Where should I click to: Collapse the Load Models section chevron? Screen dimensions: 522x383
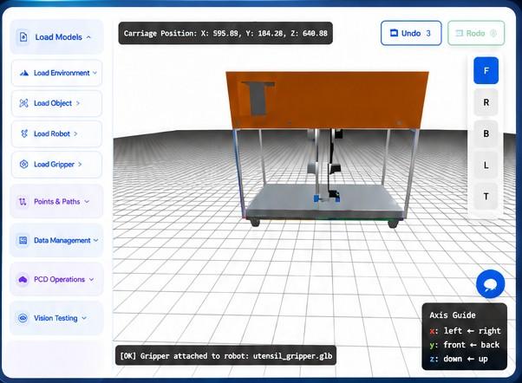tap(88, 37)
